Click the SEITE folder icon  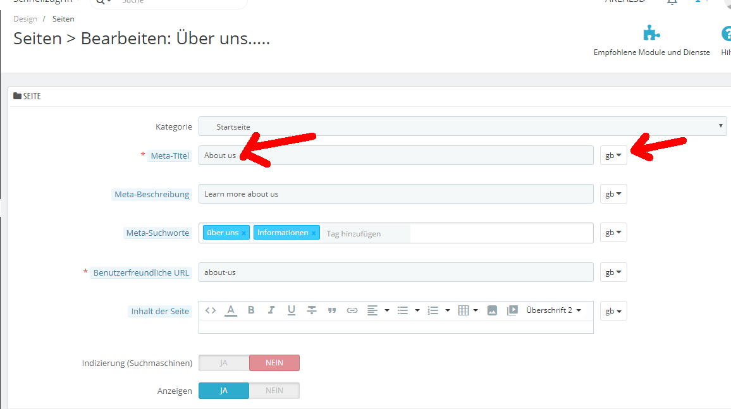[x=17, y=96]
